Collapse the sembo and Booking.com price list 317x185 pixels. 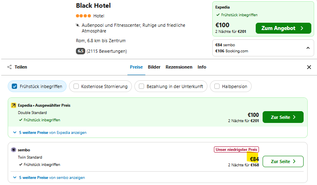pos(308,48)
